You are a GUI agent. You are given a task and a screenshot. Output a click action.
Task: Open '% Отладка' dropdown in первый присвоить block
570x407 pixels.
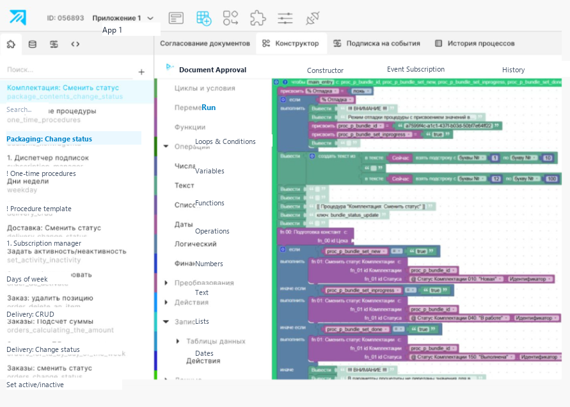pos(322,91)
